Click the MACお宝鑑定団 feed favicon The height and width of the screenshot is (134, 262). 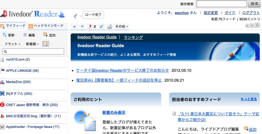click(x=2, y=116)
